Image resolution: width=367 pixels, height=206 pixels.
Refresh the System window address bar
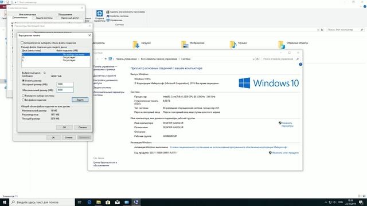[257, 59]
